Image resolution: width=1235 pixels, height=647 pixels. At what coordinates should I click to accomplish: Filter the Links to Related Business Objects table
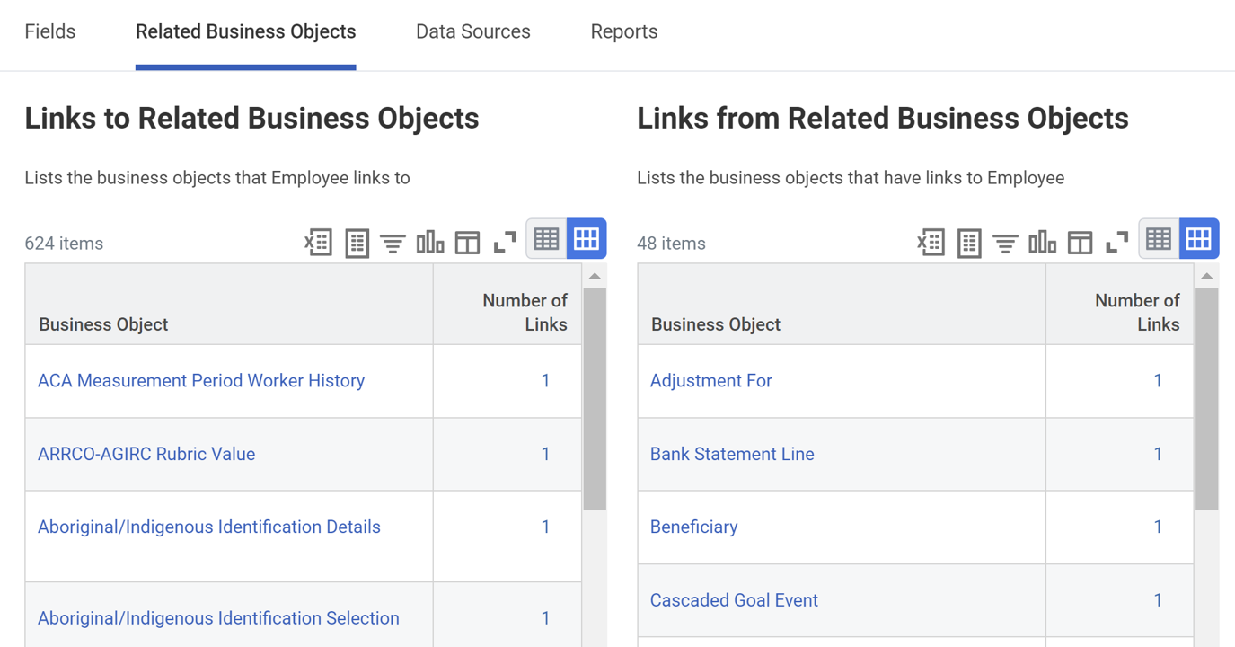pyautogui.click(x=393, y=243)
